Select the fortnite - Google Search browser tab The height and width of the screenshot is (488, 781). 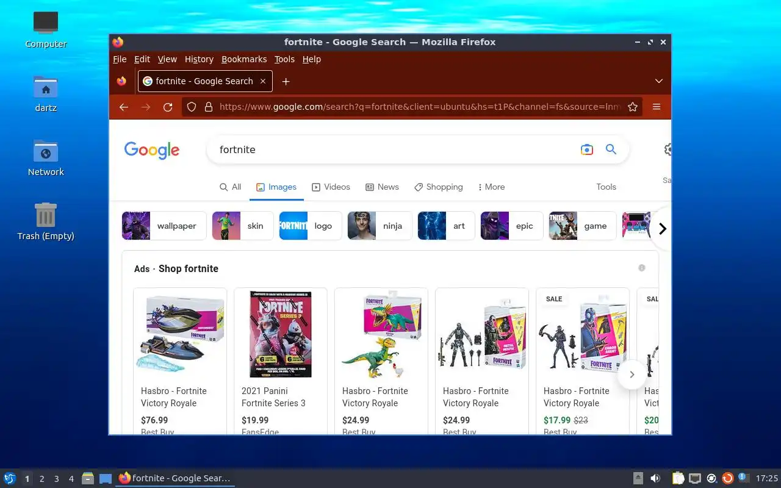[205, 81]
